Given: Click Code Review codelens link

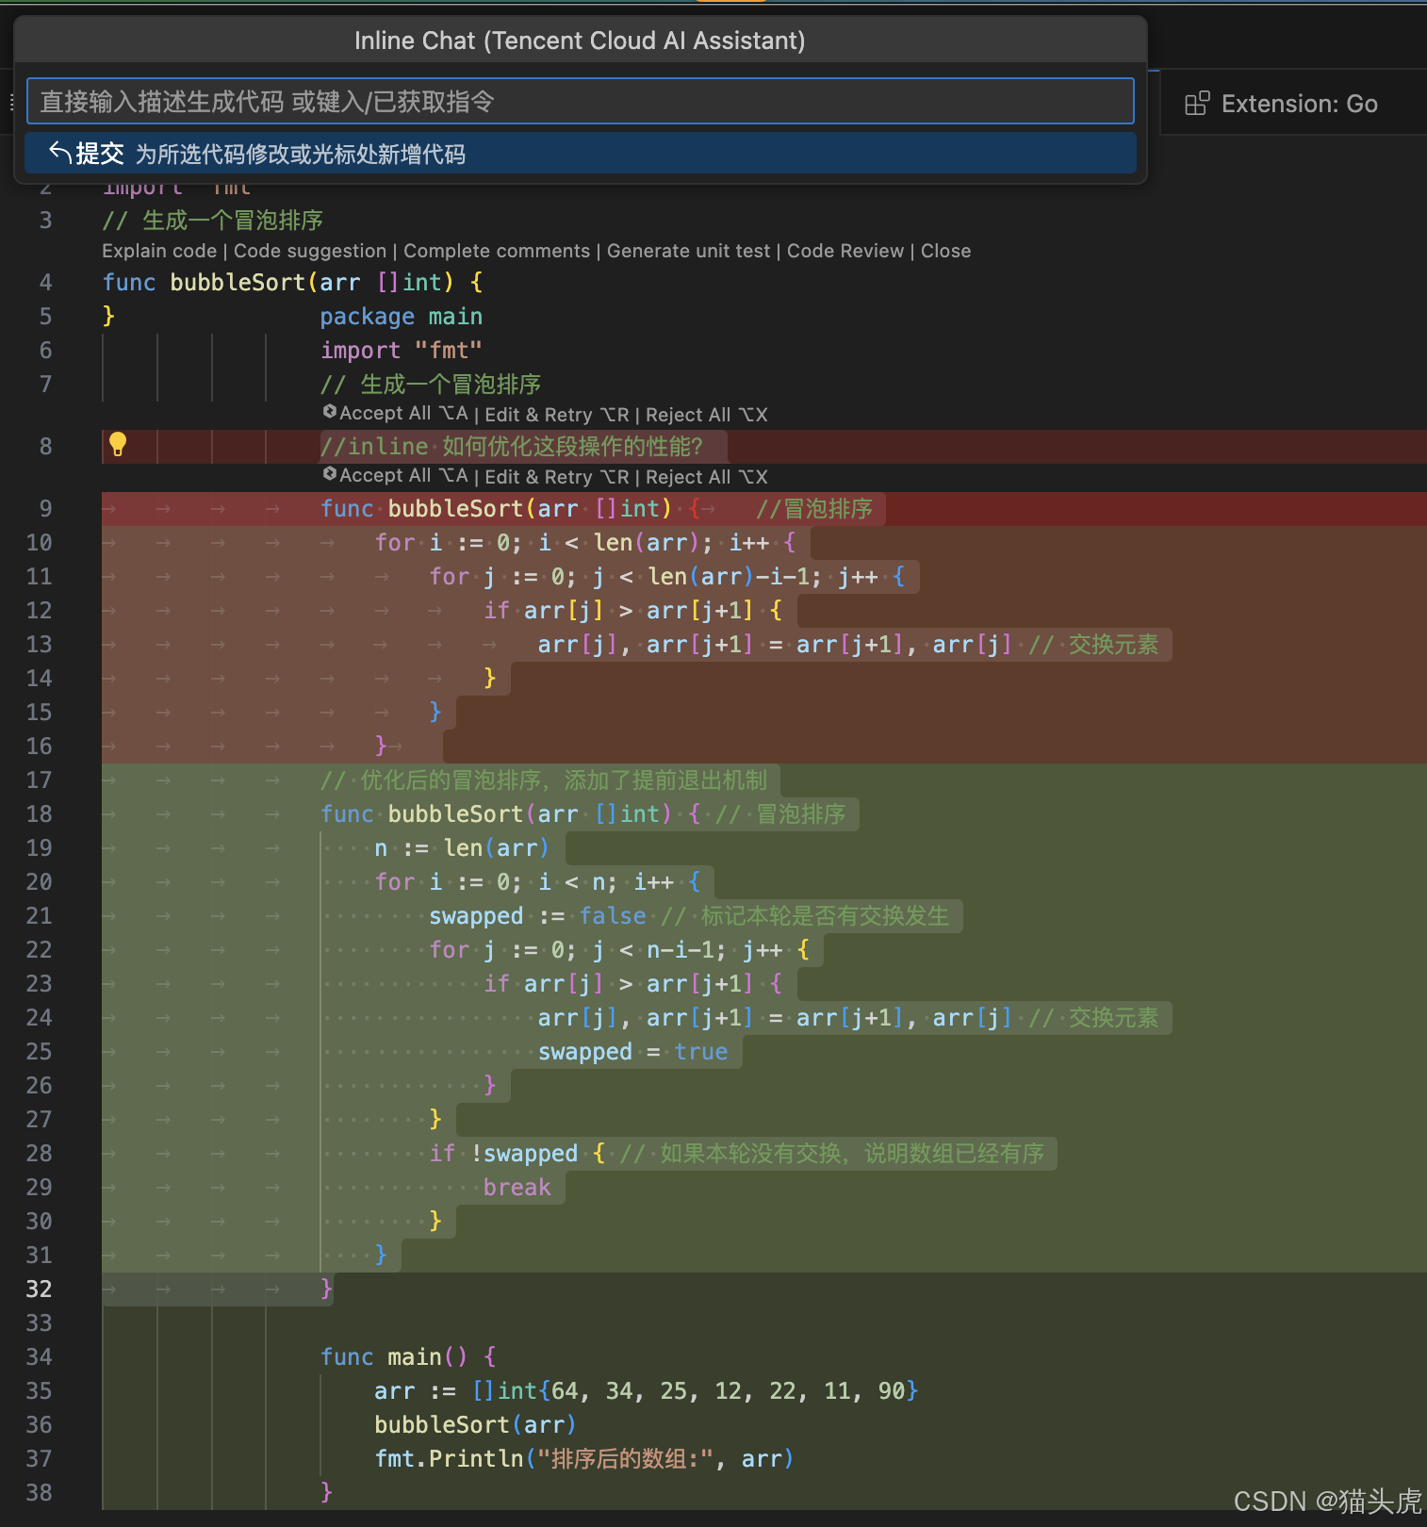Looking at the screenshot, I should tap(845, 251).
